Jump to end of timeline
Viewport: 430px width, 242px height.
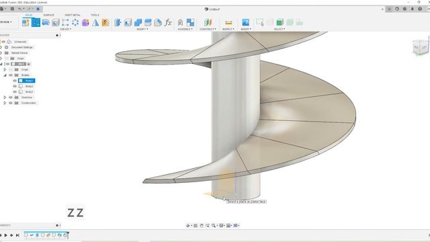[17, 235]
